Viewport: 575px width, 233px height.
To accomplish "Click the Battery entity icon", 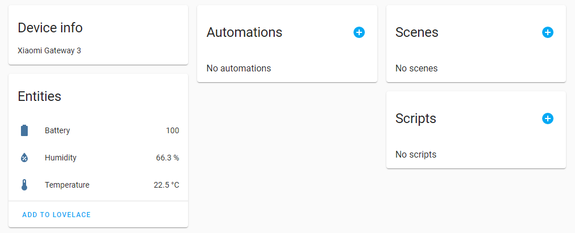I will tap(24, 130).
